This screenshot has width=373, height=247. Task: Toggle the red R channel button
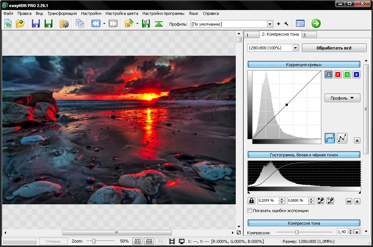pyautogui.click(x=338, y=75)
